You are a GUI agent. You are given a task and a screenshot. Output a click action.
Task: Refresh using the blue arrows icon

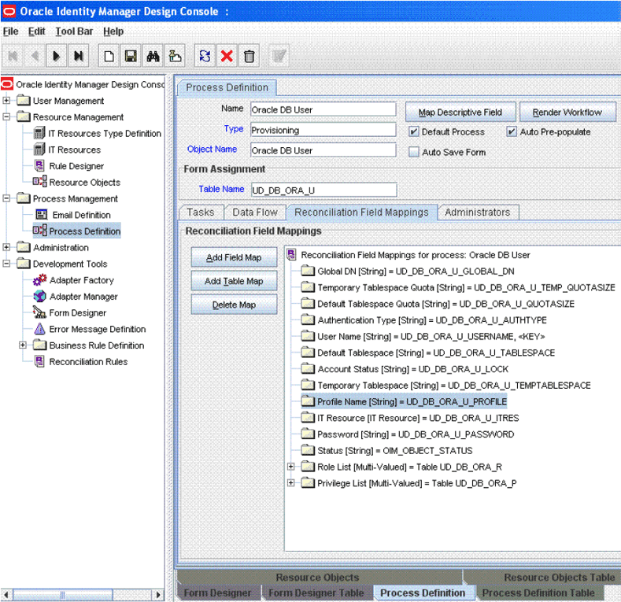tap(205, 56)
